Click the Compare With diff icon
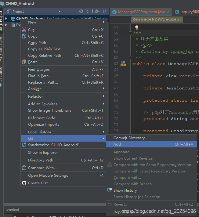 pos(24,168)
